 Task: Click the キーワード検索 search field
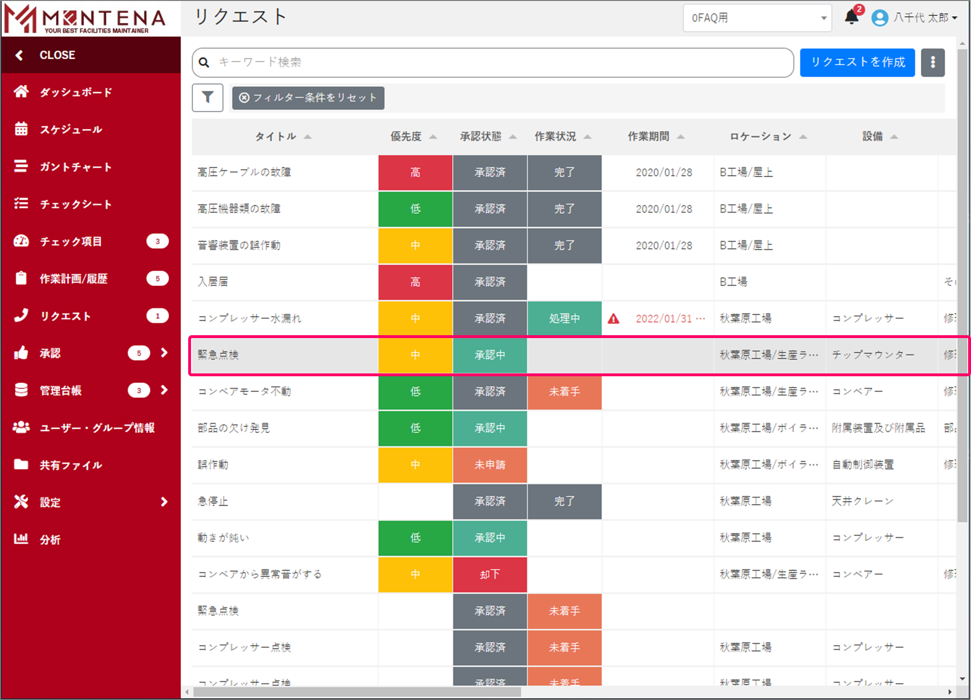point(492,62)
